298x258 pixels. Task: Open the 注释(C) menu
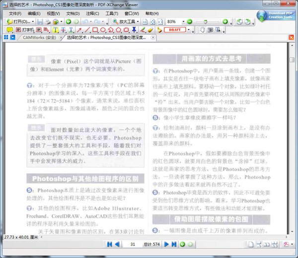[x=92, y=13]
